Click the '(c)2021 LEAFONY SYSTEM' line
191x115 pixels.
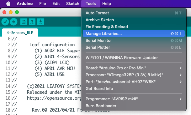(54, 86)
